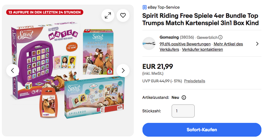The width and height of the screenshot is (266, 138).
Task: Click the eBay Top-Service badge icon
Action: point(145,7)
